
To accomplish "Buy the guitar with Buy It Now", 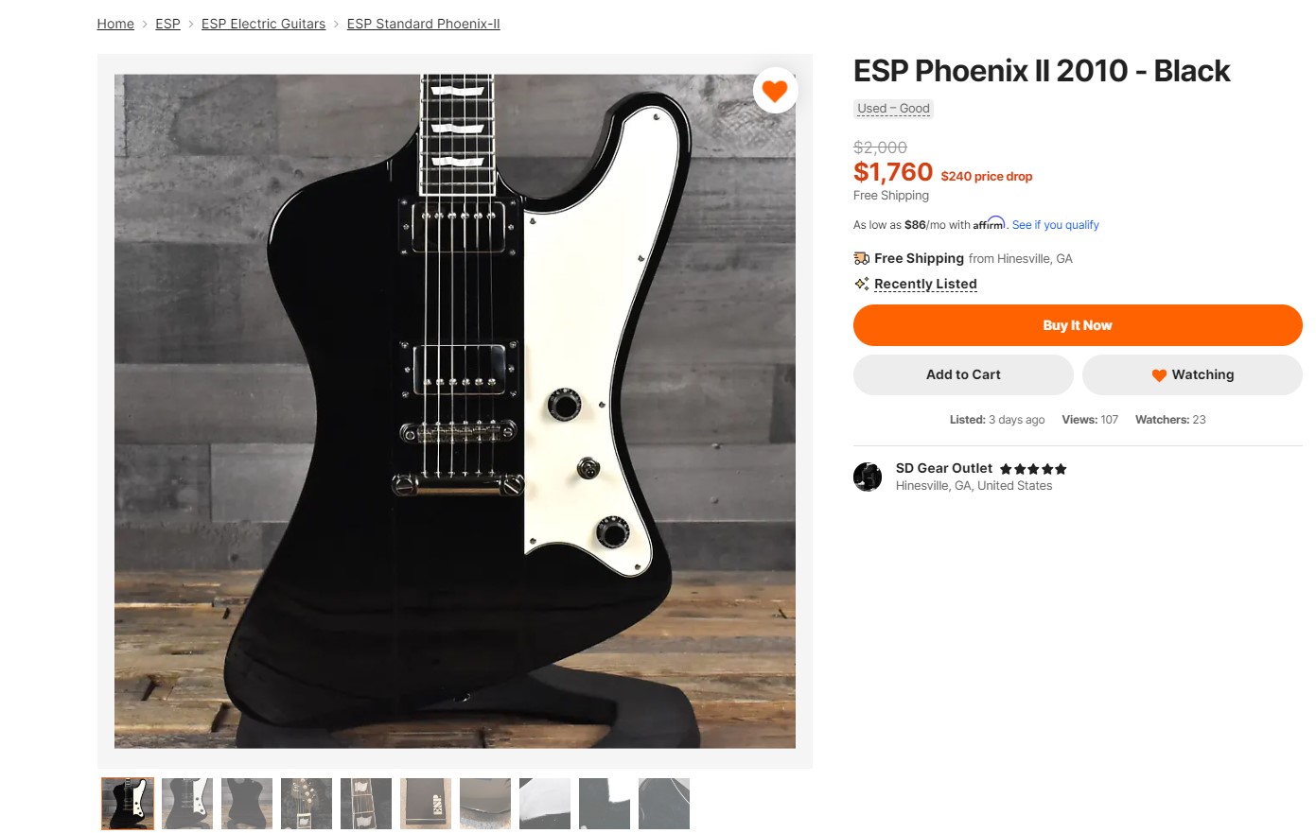I will [x=1078, y=325].
